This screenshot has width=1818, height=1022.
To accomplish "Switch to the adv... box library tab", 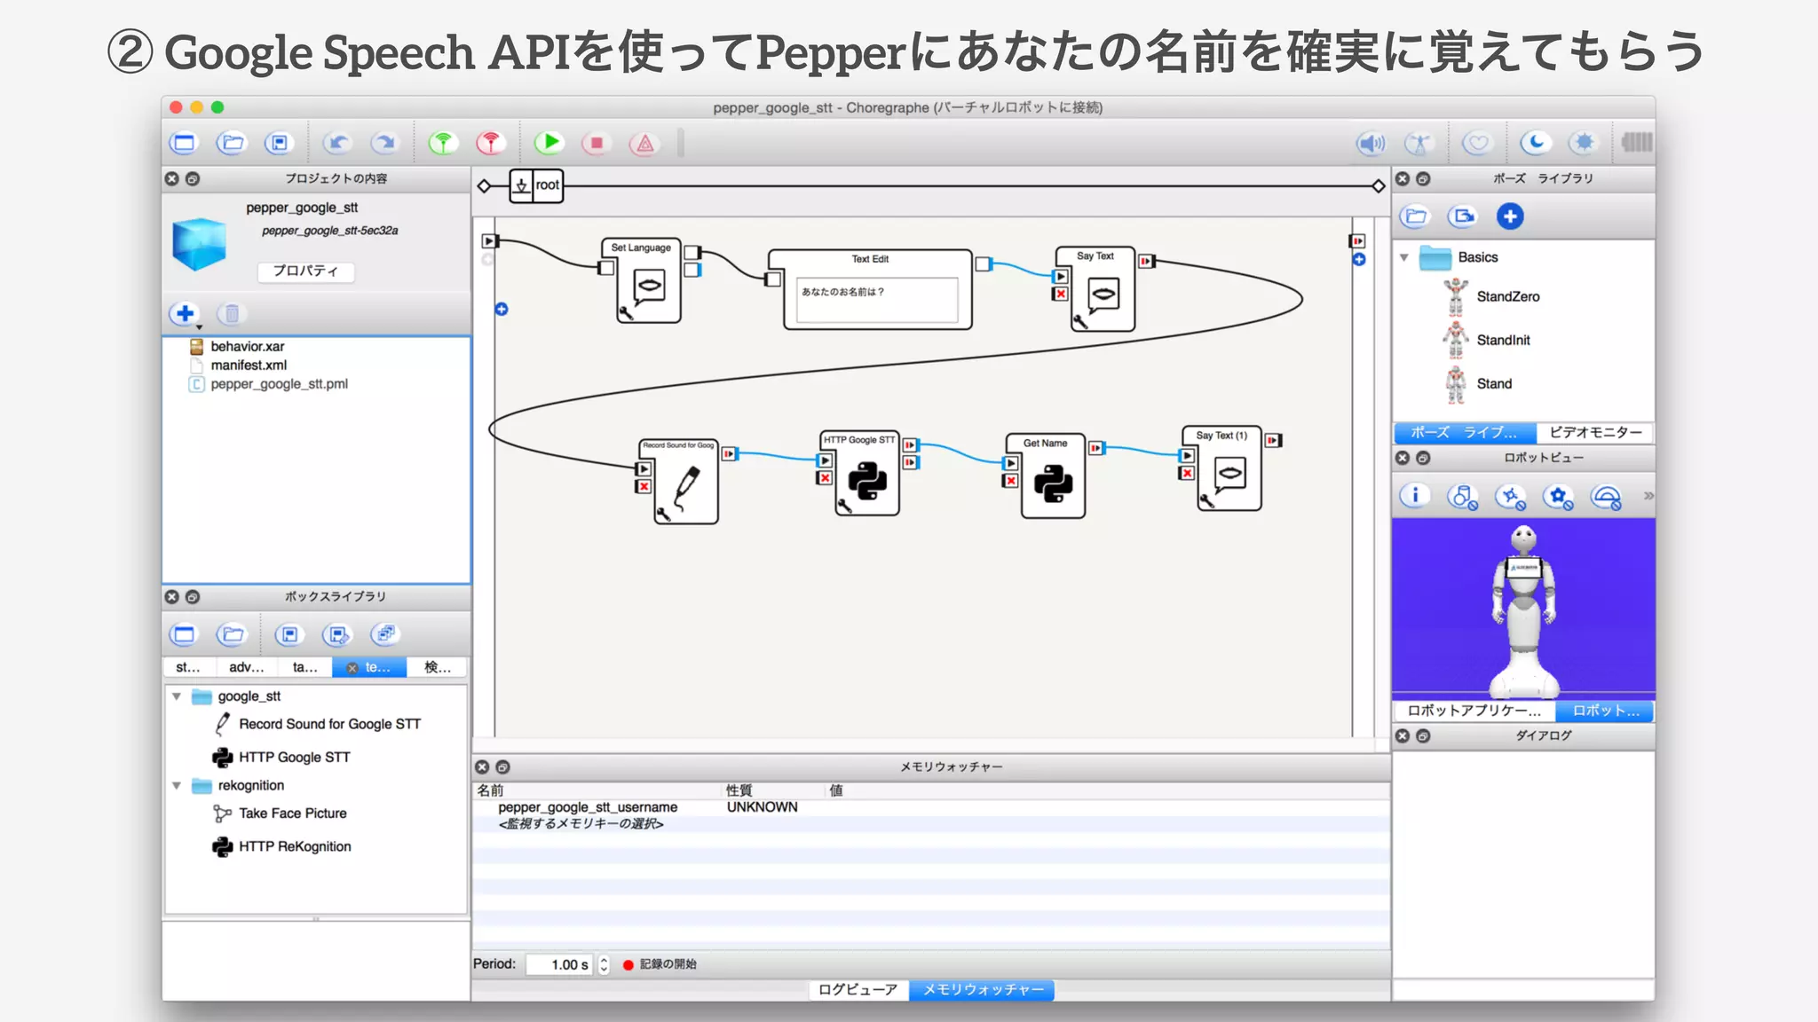I will point(246,667).
